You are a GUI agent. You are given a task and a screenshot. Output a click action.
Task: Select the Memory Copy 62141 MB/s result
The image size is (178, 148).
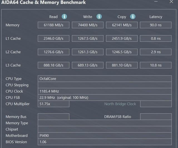[122, 25]
